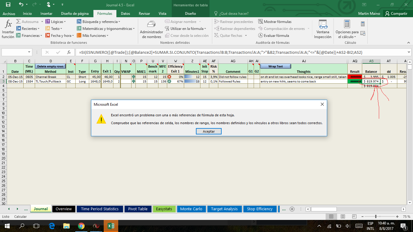Click the 75 % zoom level text
413x232 pixels.
[x=406, y=217]
